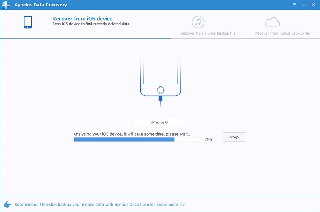Switch to Recover from iTunes backup file
The image size is (320, 212).
click(x=208, y=33)
